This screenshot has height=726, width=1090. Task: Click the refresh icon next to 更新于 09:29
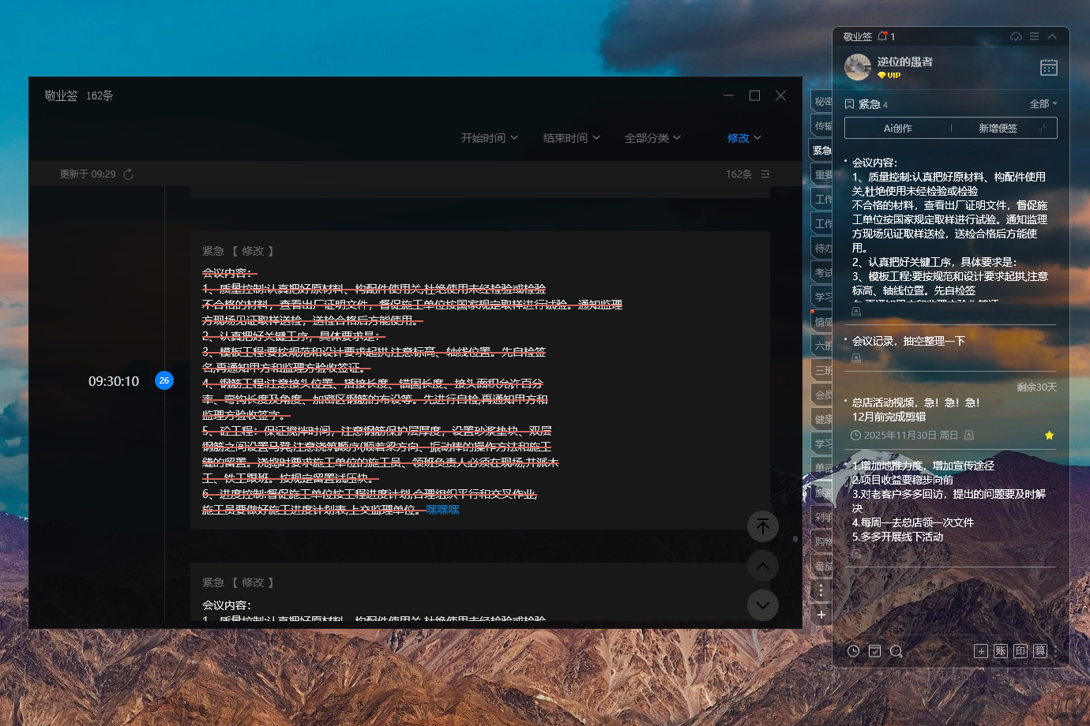click(x=129, y=174)
